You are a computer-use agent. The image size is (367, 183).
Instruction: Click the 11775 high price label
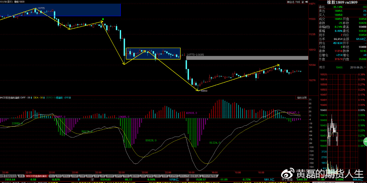coord(41,8)
